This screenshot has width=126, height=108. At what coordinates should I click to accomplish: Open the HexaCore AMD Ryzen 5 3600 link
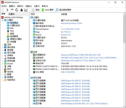(81, 55)
